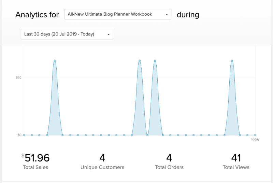Click the Total Views label text
Screen dimensions: 273x183
[236, 167]
